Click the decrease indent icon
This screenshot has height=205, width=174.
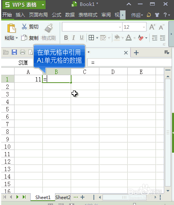[155, 38]
